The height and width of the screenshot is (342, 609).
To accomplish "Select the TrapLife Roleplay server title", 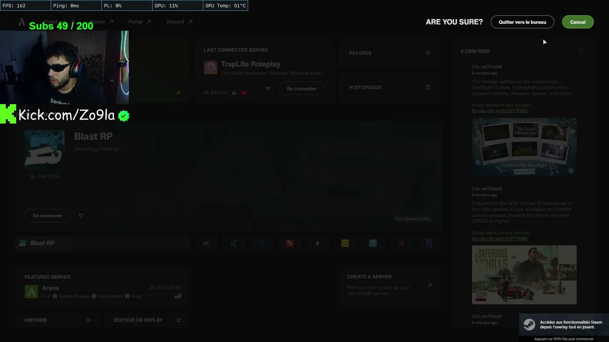I will (251, 64).
